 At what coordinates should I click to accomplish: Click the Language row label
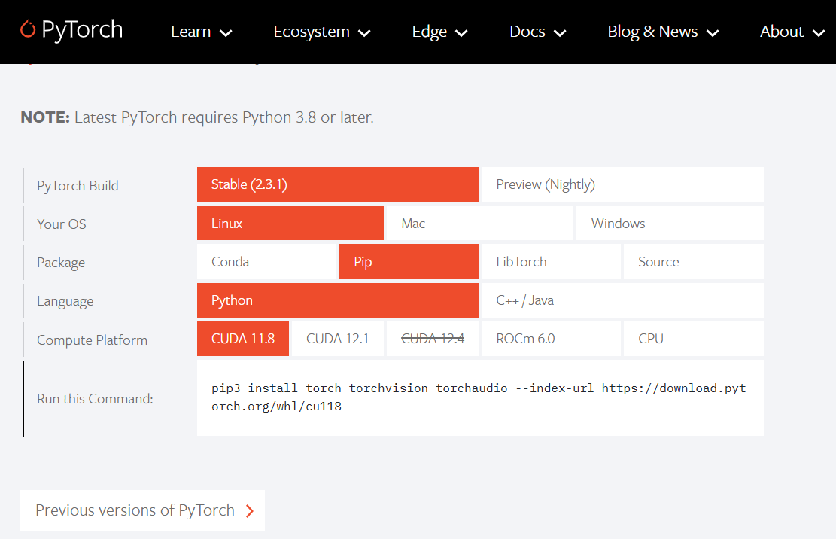coord(65,301)
